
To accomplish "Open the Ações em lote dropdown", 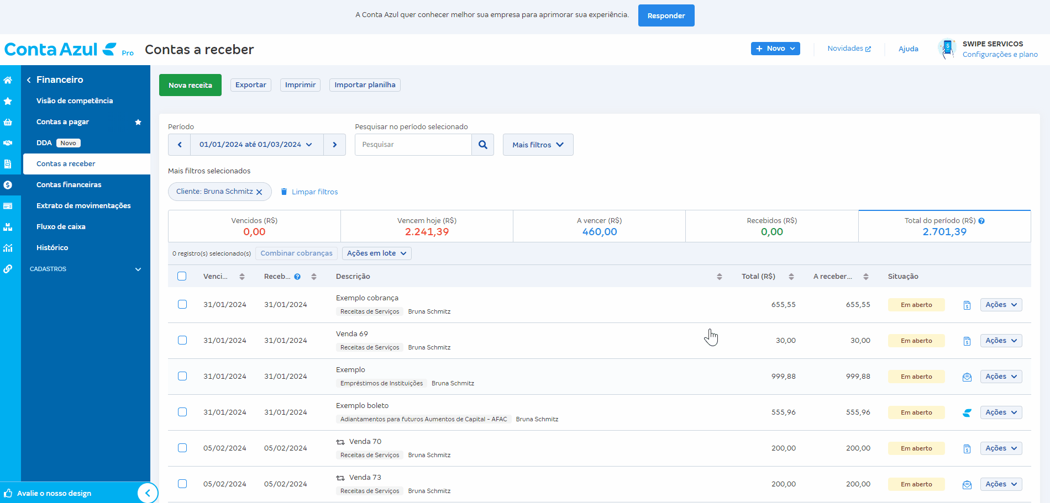I will pyautogui.click(x=376, y=253).
